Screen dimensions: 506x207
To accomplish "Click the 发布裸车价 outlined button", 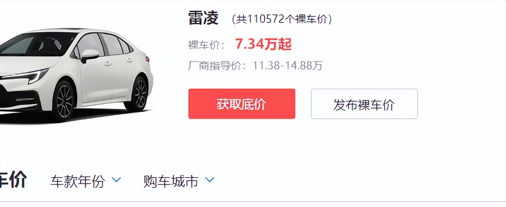I will (364, 104).
